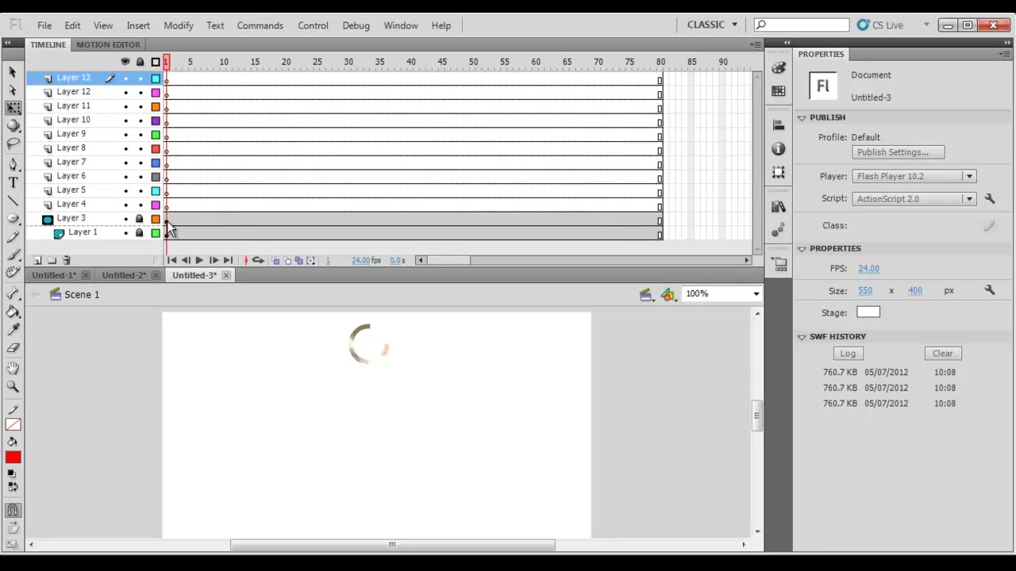
Task: Toggle Loop playback button
Action: 258,260
